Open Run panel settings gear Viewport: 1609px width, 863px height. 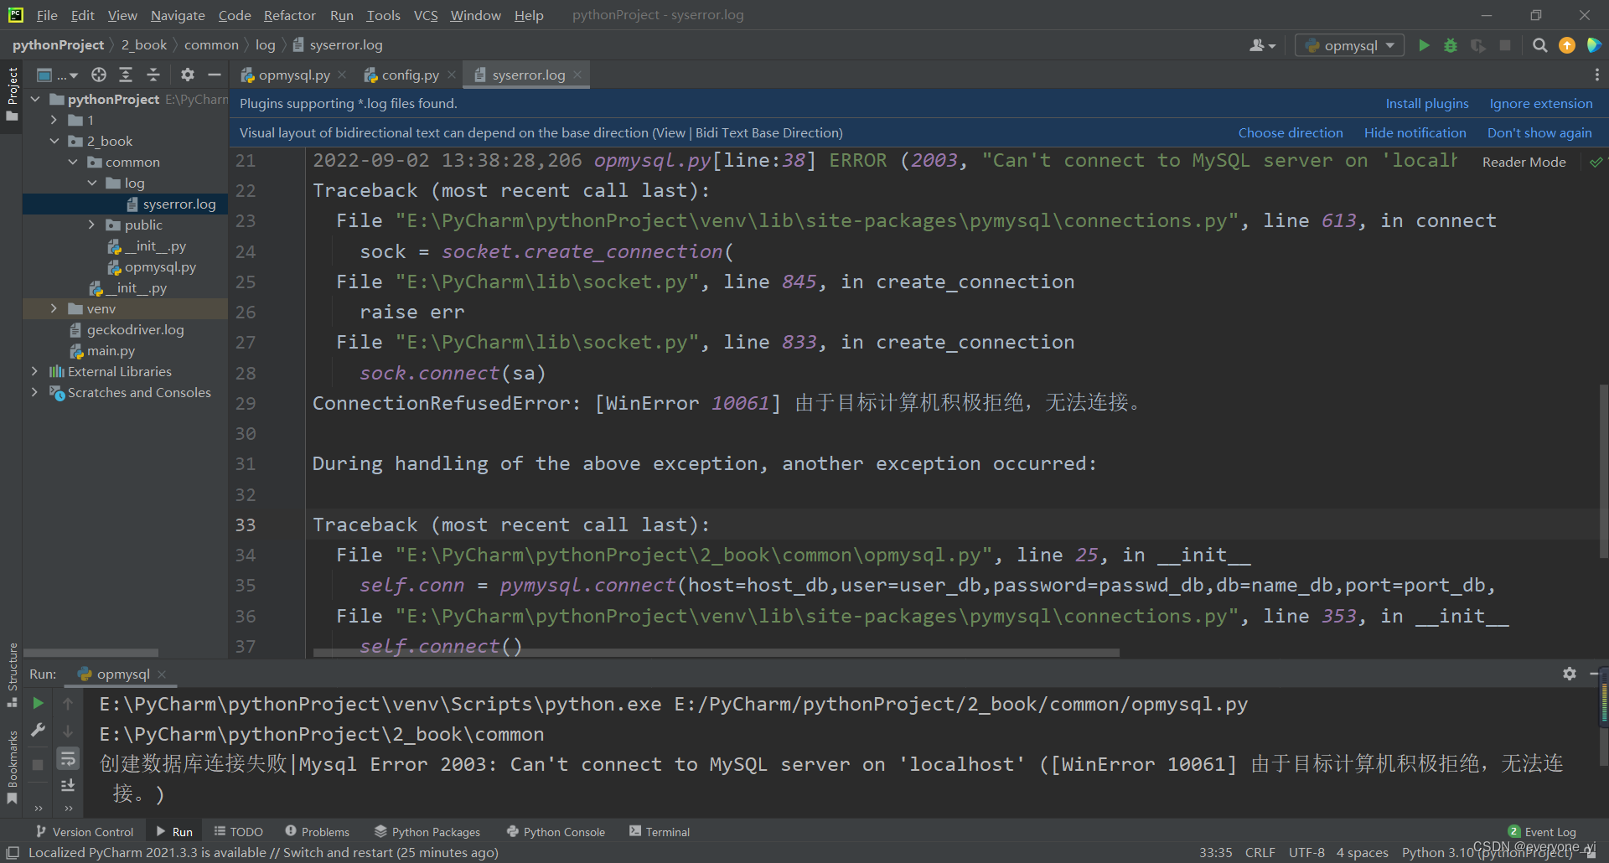(x=1570, y=674)
